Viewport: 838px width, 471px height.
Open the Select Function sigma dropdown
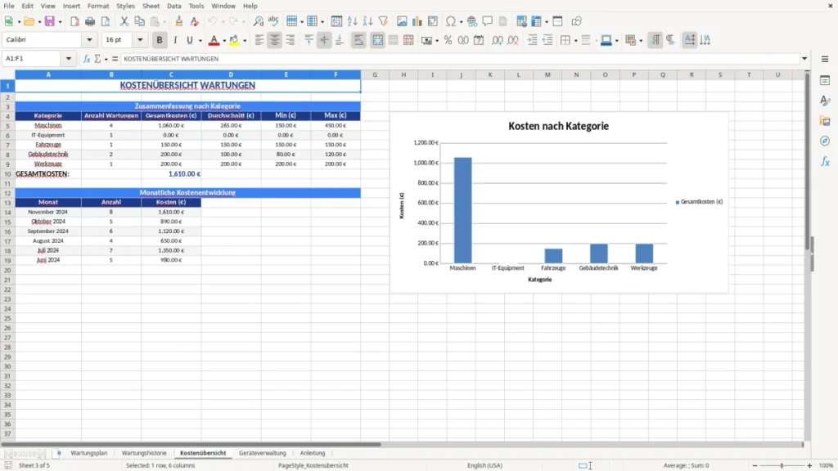[106, 59]
